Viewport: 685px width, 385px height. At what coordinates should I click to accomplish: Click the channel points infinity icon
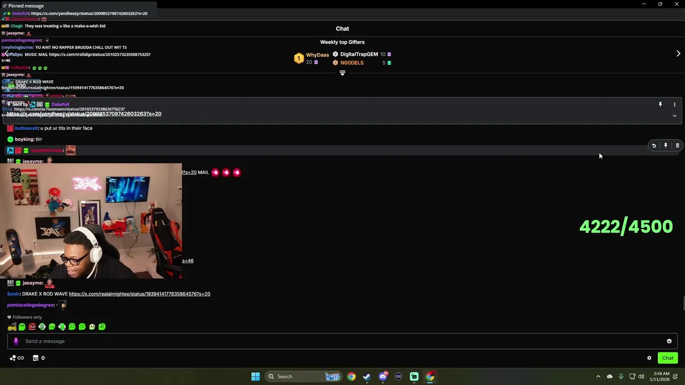tap(17, 358)
